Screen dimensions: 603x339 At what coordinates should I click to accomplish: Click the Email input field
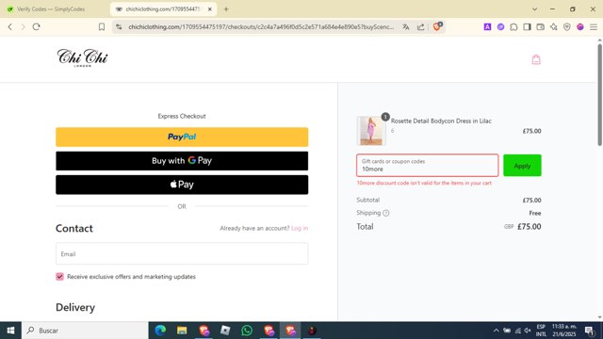point(182,253)
